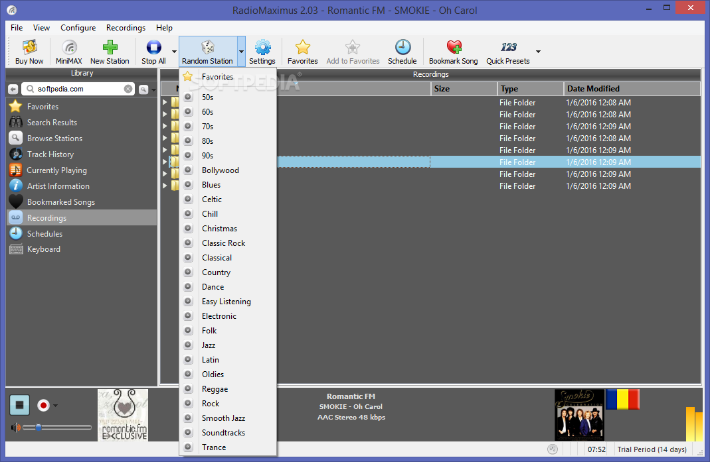Open the record options dropdown arrow
Image resolution: width=710 pixels, height=462 pixels.
click(55, 406)
